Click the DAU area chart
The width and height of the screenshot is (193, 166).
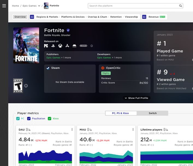click(45, 157)
